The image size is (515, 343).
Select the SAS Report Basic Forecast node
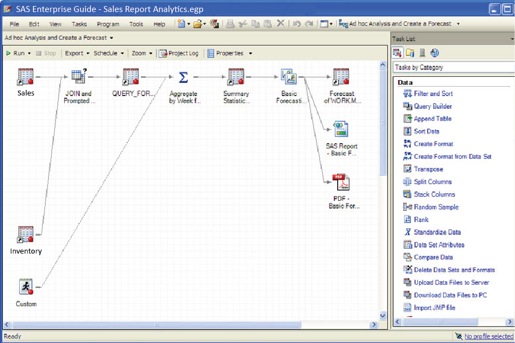click(x=341, y=129)
